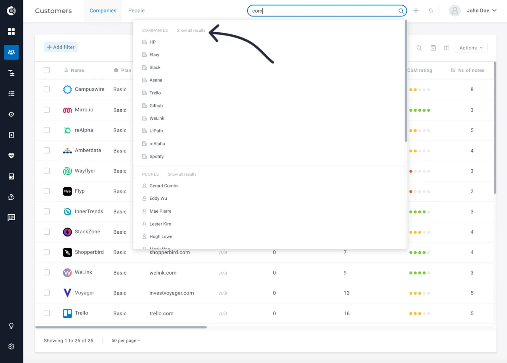Click the search dropdown vertical scrollbar
Image resolution: width=507 pixels, height=363 pixels.
pos(406,81)
